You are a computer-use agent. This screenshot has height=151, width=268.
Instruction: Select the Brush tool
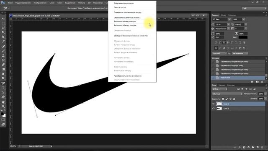(3, 51)
